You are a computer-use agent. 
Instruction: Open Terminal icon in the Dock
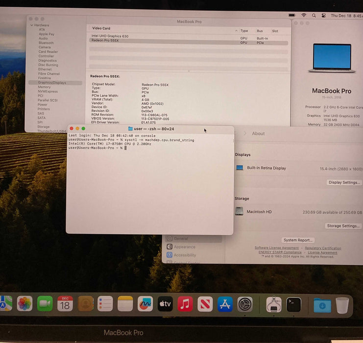(x=294, y=305)
